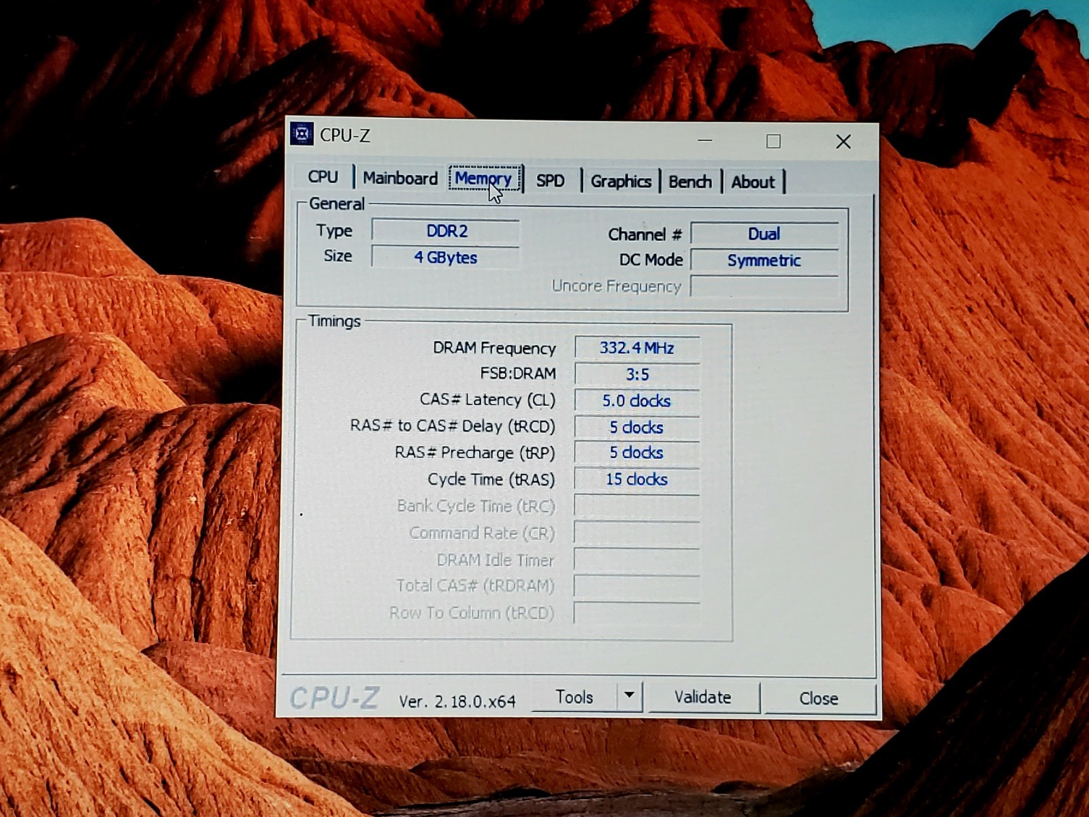
Task: Click the DRAM Frequency label
Action: (x=494, y=348)
